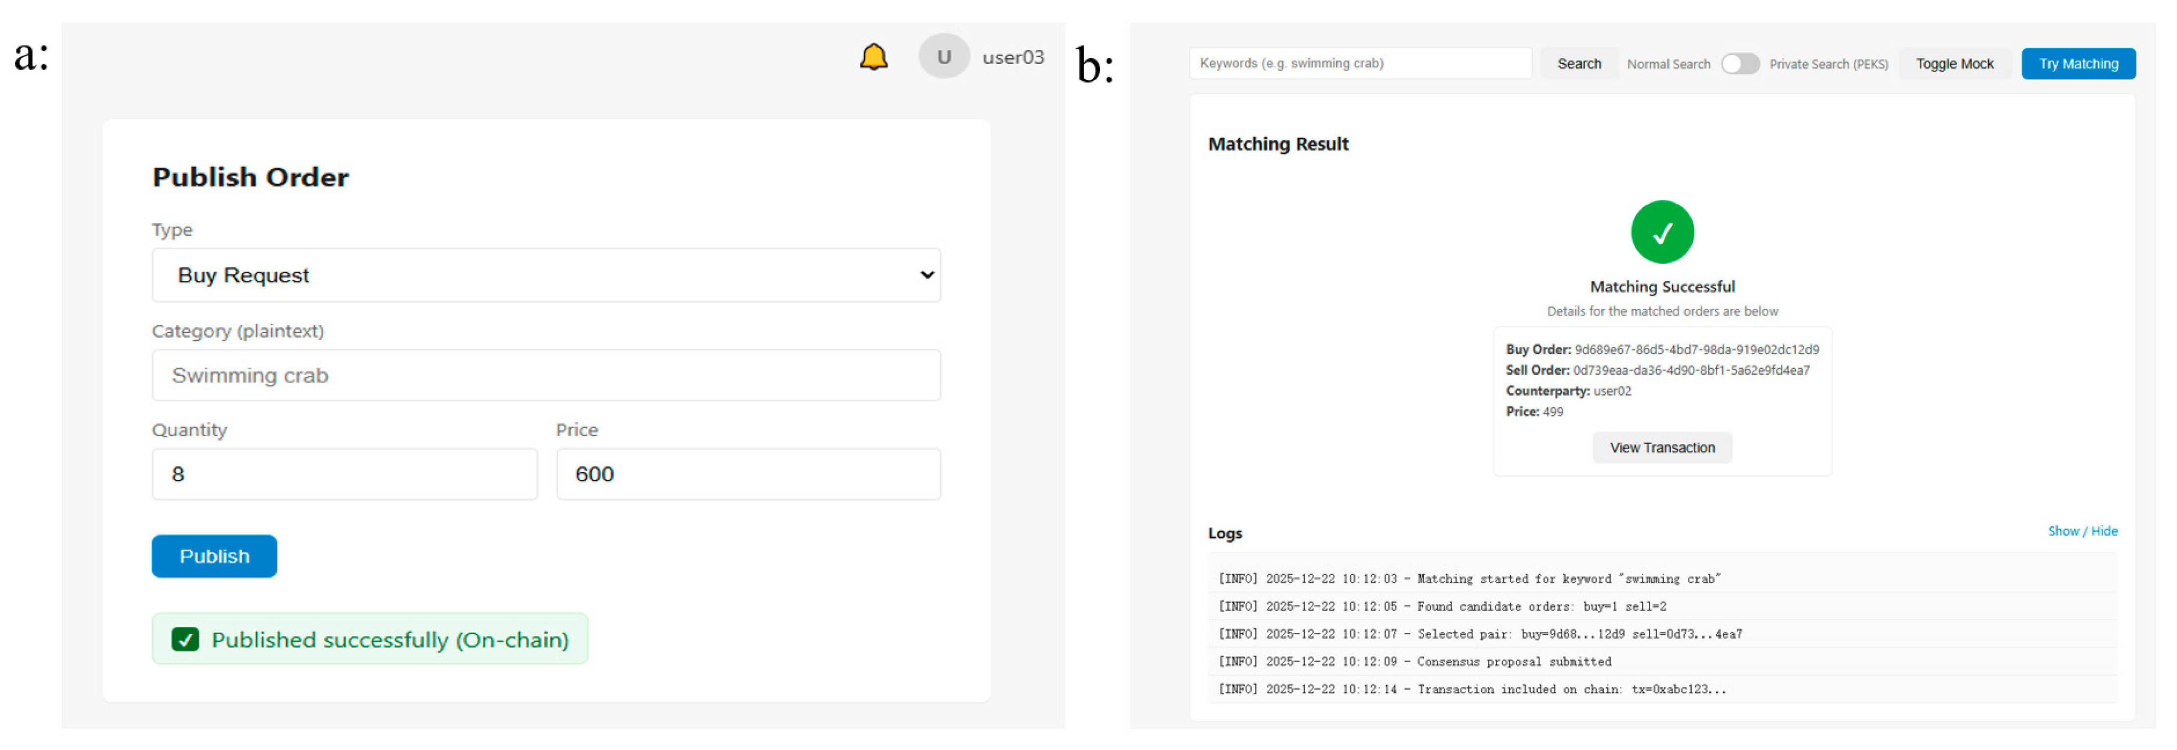Screen dimensions: 2177x750
Task: Click the user03 username label
Action: pos(1012,58)
